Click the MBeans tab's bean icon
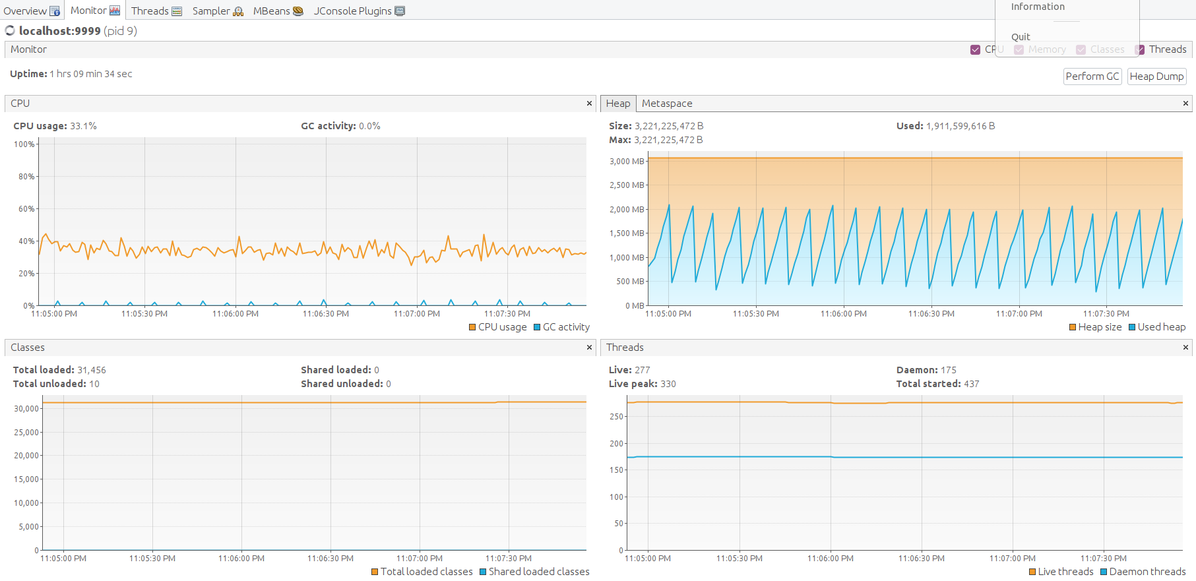 (298, 11)
